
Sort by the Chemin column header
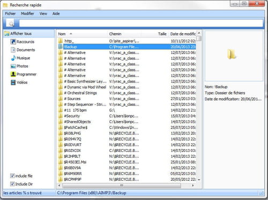tap(124, 34)
